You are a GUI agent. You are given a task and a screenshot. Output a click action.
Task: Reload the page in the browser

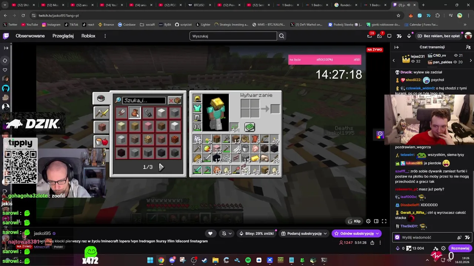click(23, 16)
